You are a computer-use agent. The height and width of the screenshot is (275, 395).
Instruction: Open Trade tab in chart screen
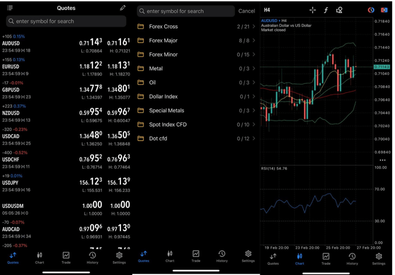point(326,259)
